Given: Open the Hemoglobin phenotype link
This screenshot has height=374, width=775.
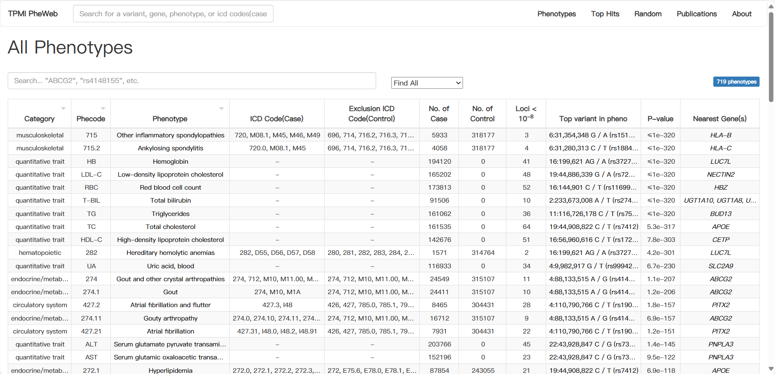Looking at the screenshot, I should pyautogui.click(x=170, y=161).
